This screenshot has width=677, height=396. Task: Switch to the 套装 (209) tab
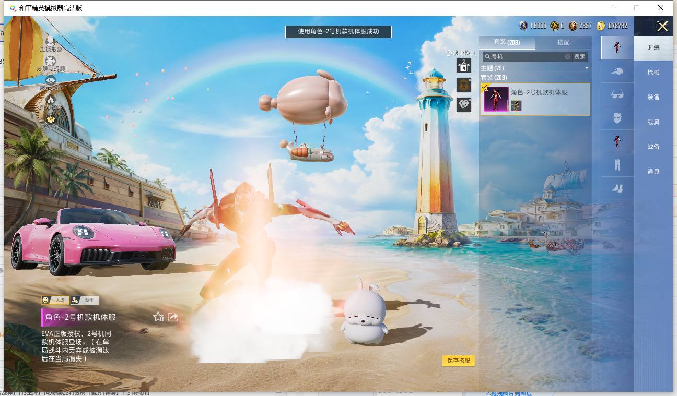(507, 42)
